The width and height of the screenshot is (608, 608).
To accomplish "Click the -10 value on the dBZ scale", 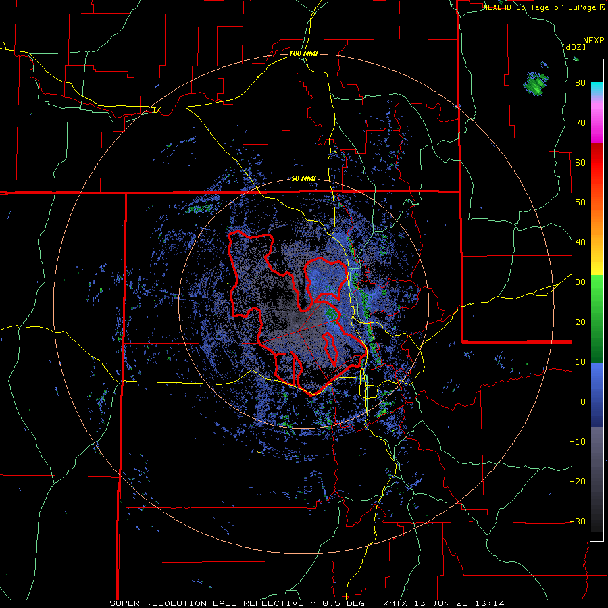I will pos(578,441).
